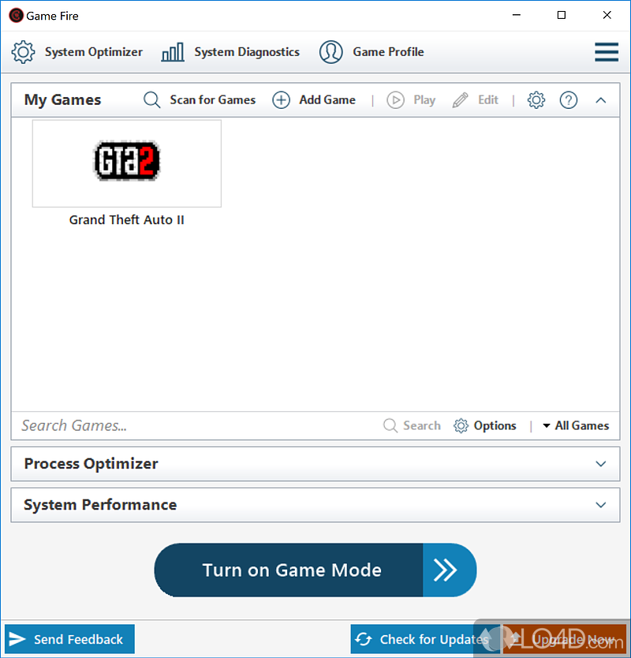Maximize the Game Fire window
Screen dimensions: 631x658
tap(562, 15)
